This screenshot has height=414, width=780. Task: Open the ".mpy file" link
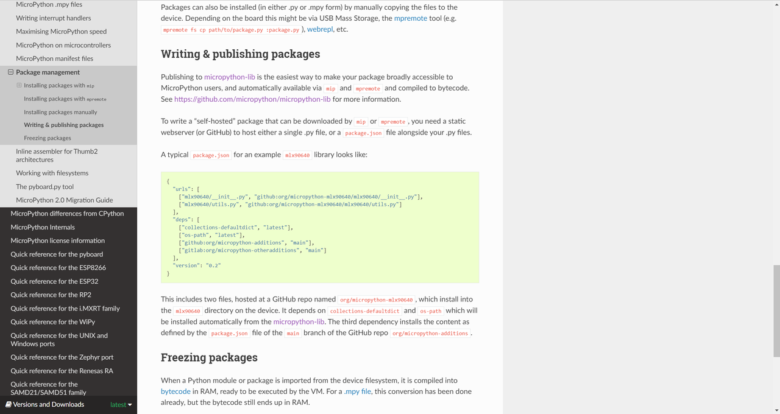tap(358, 391)
